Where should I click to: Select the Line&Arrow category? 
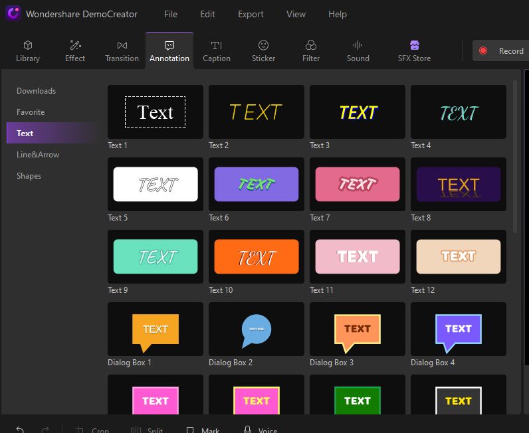(38, 155)
